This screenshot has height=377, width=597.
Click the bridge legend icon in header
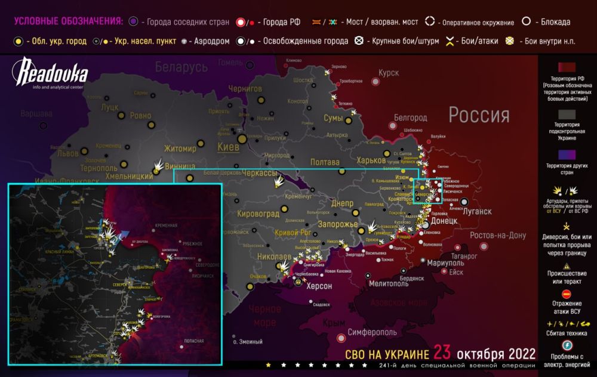pyautogui.click(x=316, y=22)
